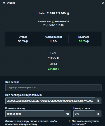Viewport: 105px width, 126px height.
Task: Close the Ставка bet dialog
Action: tap(103, 3)
